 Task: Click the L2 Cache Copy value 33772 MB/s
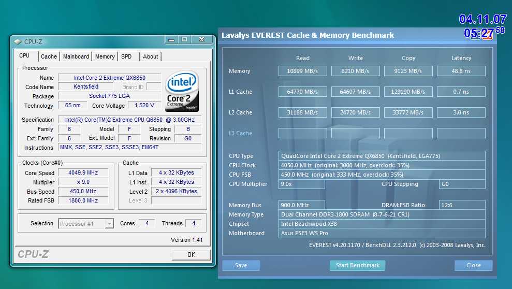[408, 112]
